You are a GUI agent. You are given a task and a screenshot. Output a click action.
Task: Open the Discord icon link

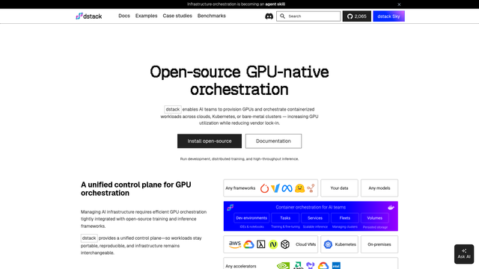coord(269,16)
